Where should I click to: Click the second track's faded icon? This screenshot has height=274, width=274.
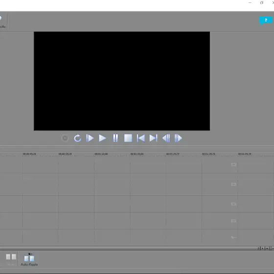click(x=233, y=184)
